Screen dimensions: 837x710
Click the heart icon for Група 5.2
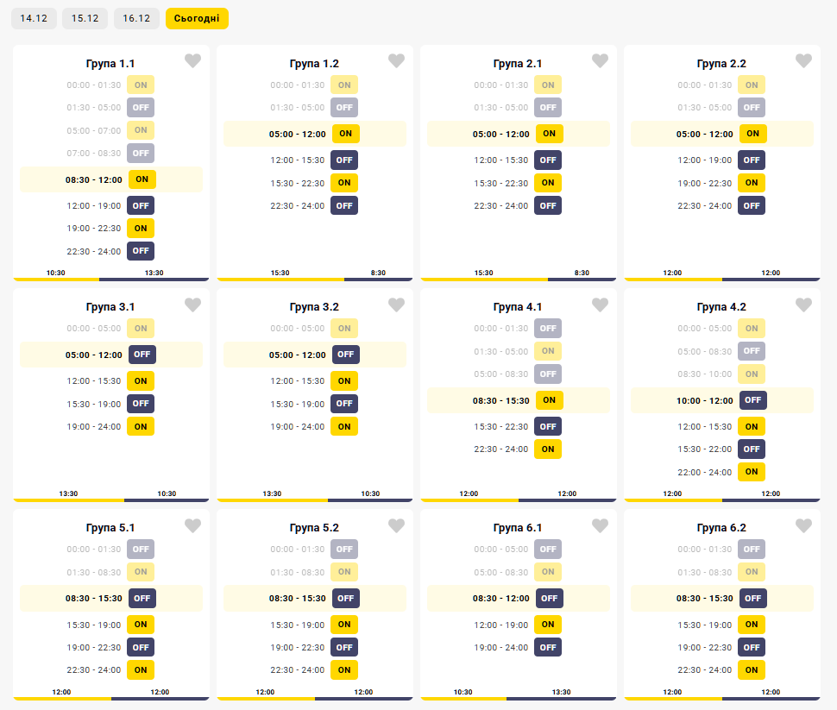[x=396, y=526]
